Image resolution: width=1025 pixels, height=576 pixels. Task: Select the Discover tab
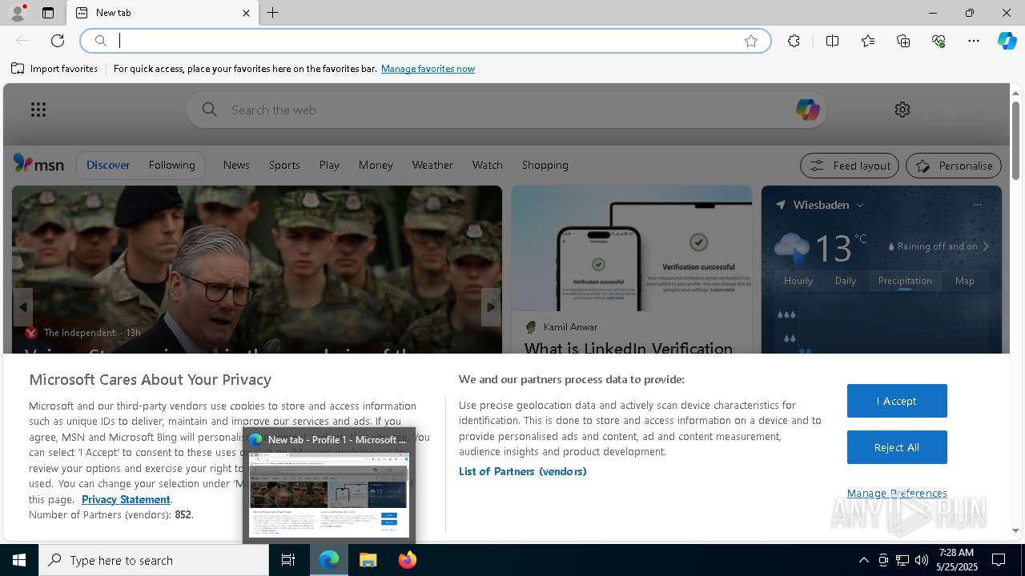108,165
